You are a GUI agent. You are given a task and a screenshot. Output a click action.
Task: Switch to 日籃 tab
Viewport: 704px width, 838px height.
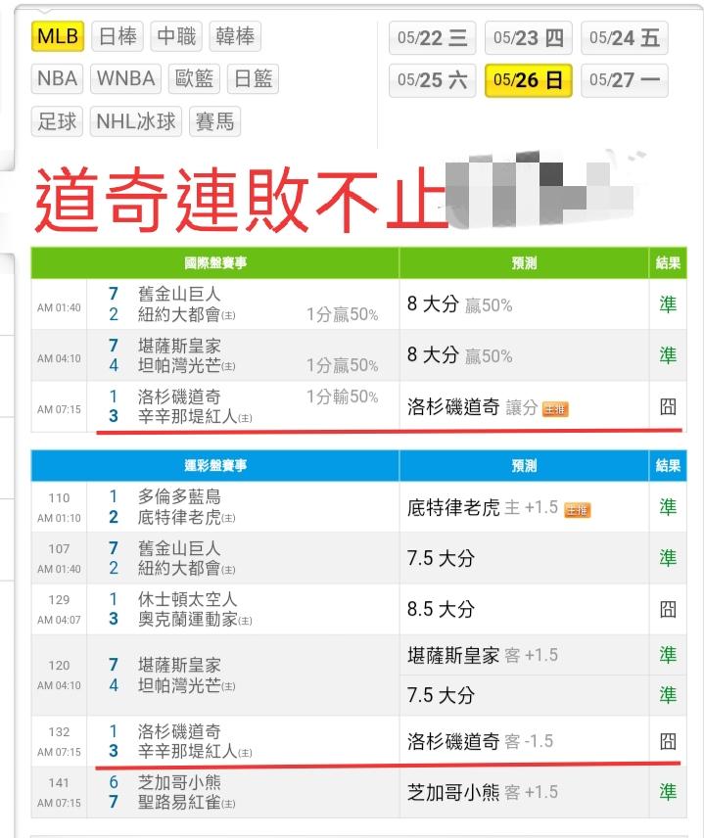coord(253,78)
